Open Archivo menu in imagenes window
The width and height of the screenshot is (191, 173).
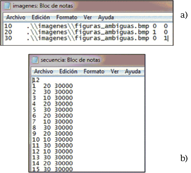(16, 17)
